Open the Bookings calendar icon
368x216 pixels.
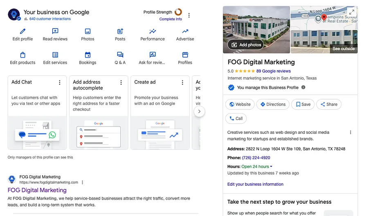pyautogui.click(x=88, y=55)
